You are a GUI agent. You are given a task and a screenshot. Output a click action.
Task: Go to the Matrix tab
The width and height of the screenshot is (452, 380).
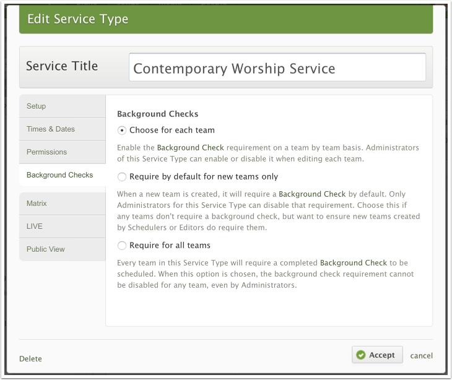[x=63, y=204]
